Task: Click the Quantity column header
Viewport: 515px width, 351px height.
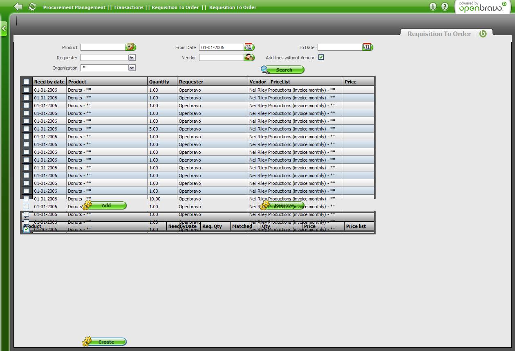Action: [x=162, y=82]
